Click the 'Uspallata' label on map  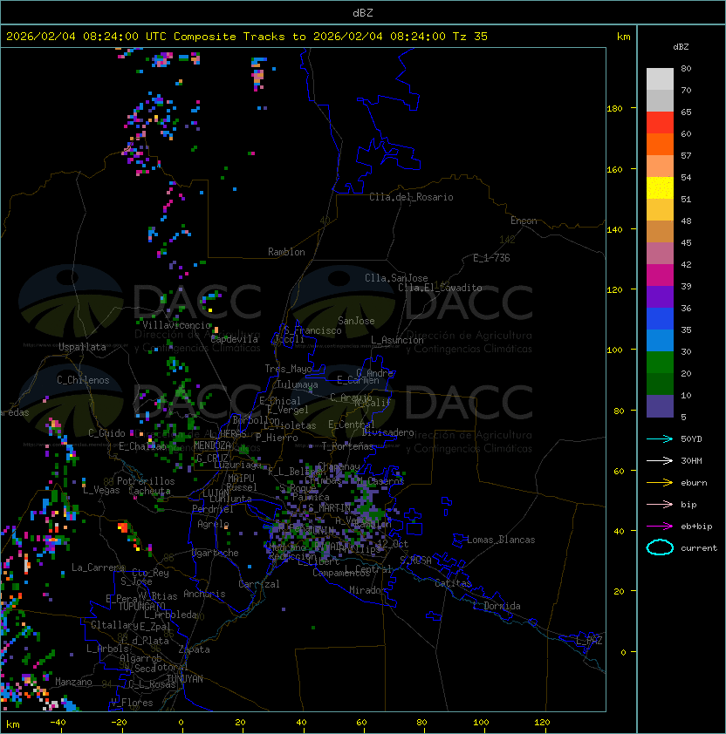tap(82, 347)
